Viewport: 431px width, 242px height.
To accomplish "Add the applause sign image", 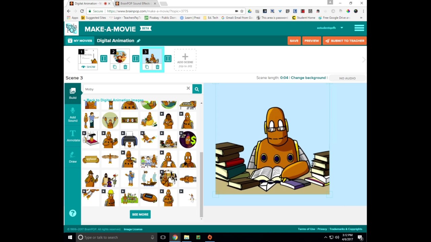I will point(91,159).
